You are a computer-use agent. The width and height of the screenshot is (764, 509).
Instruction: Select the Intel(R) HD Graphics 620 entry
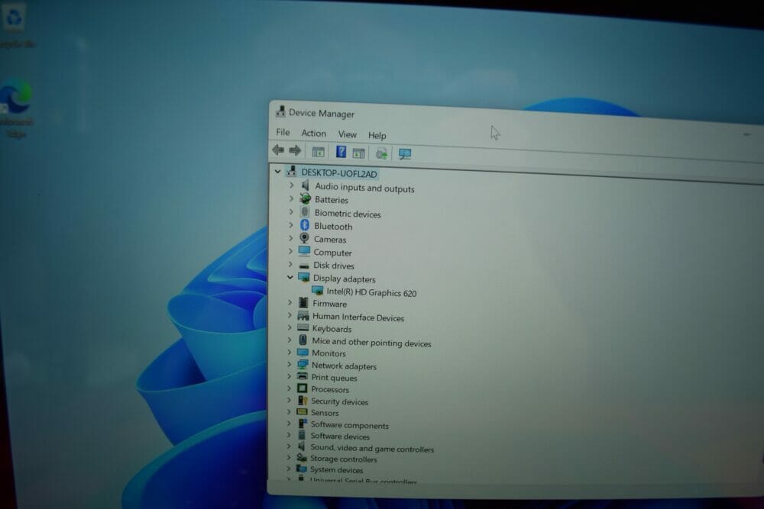tap(371, 292)
